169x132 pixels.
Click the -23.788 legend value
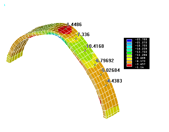click(141, 40)
